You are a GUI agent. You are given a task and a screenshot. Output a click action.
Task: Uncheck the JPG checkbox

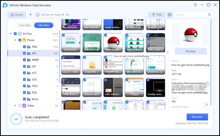(24, 53)
